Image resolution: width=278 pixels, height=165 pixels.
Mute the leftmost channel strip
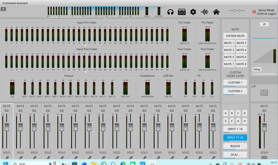click(x=7, y=106)
